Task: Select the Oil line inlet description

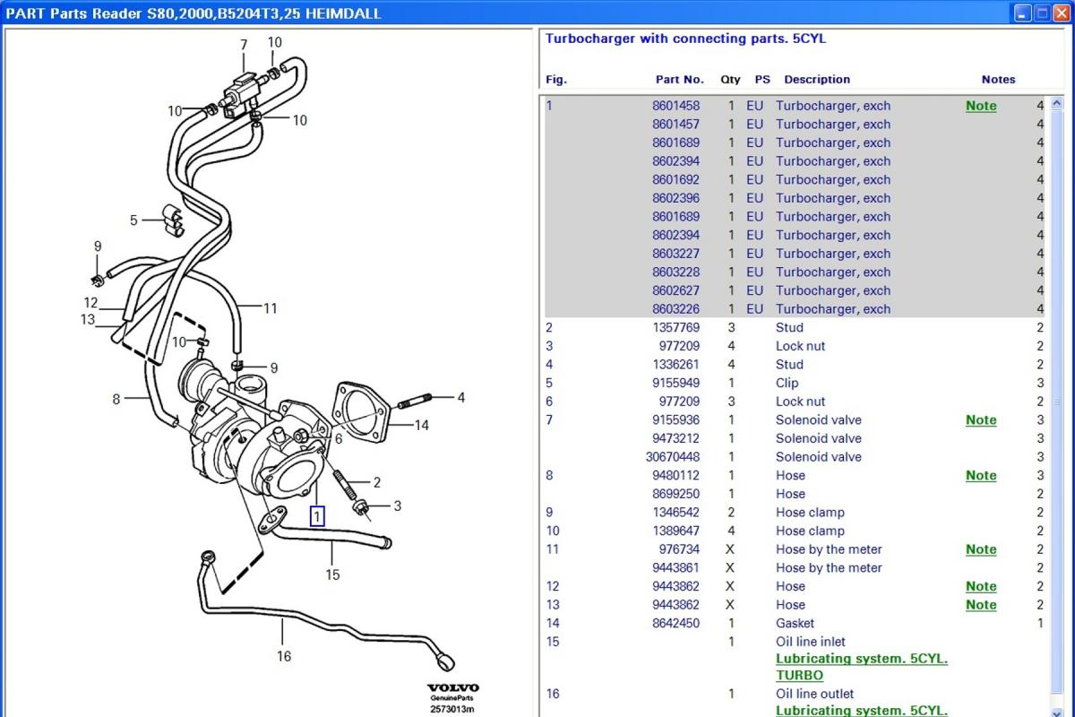Action: 810,642
